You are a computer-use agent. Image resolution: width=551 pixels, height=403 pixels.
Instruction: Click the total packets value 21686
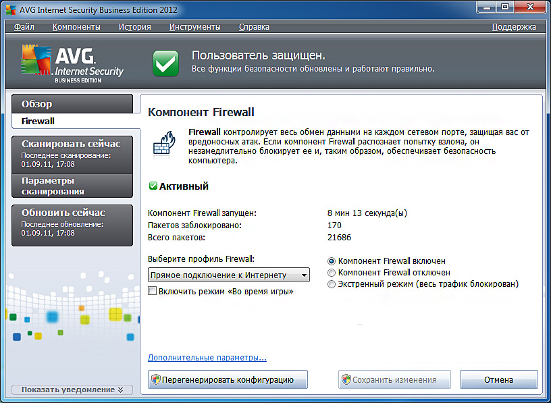tap(339, 238)
